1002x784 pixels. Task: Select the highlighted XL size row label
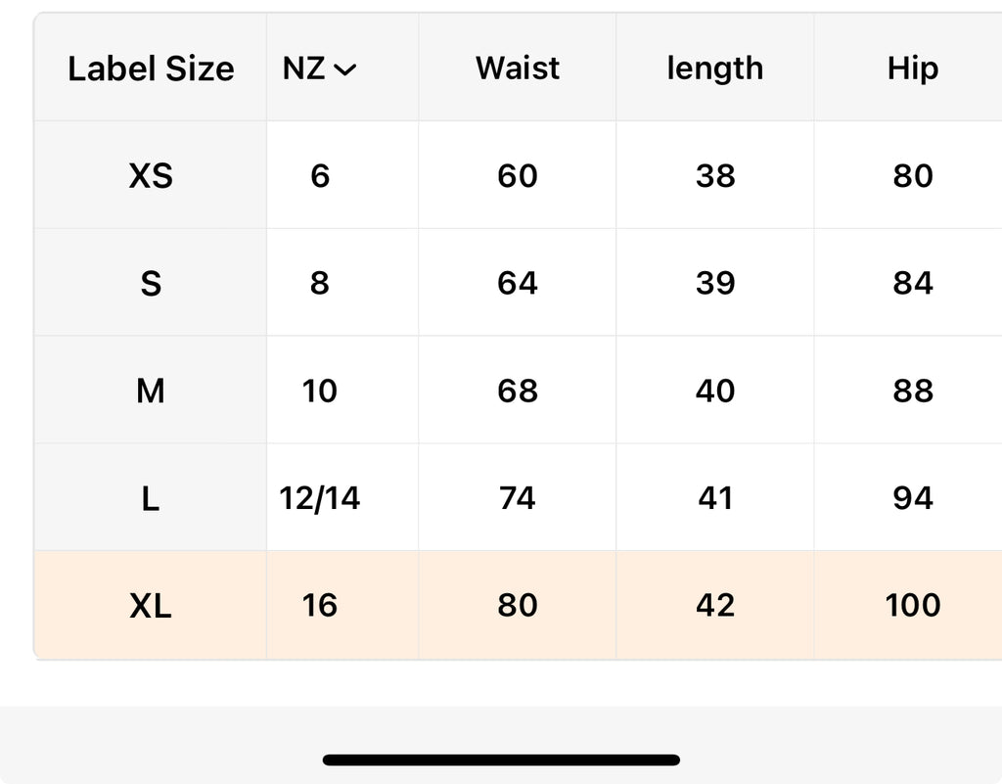[x=151, y=606]
